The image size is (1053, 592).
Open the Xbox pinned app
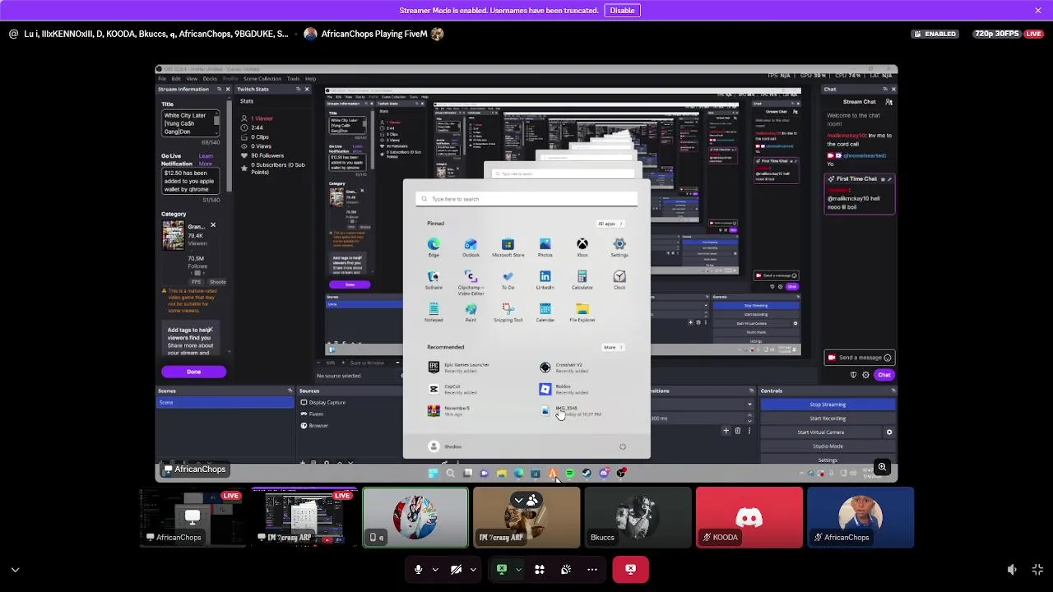coord(582,247)
